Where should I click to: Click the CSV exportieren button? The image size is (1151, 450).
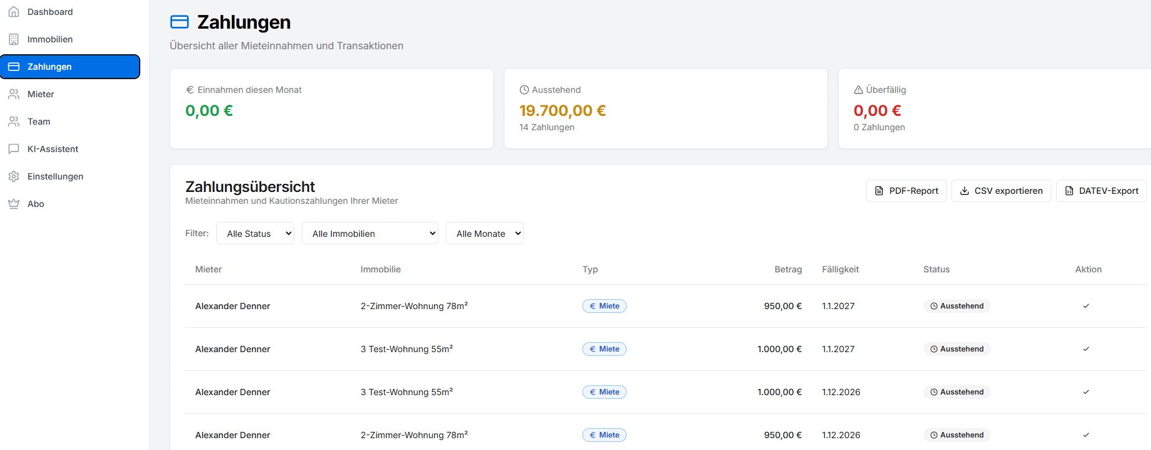(1001, 191)
